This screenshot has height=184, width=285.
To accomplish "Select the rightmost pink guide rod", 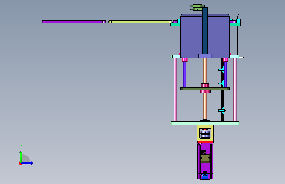I will tap(235, 90).
